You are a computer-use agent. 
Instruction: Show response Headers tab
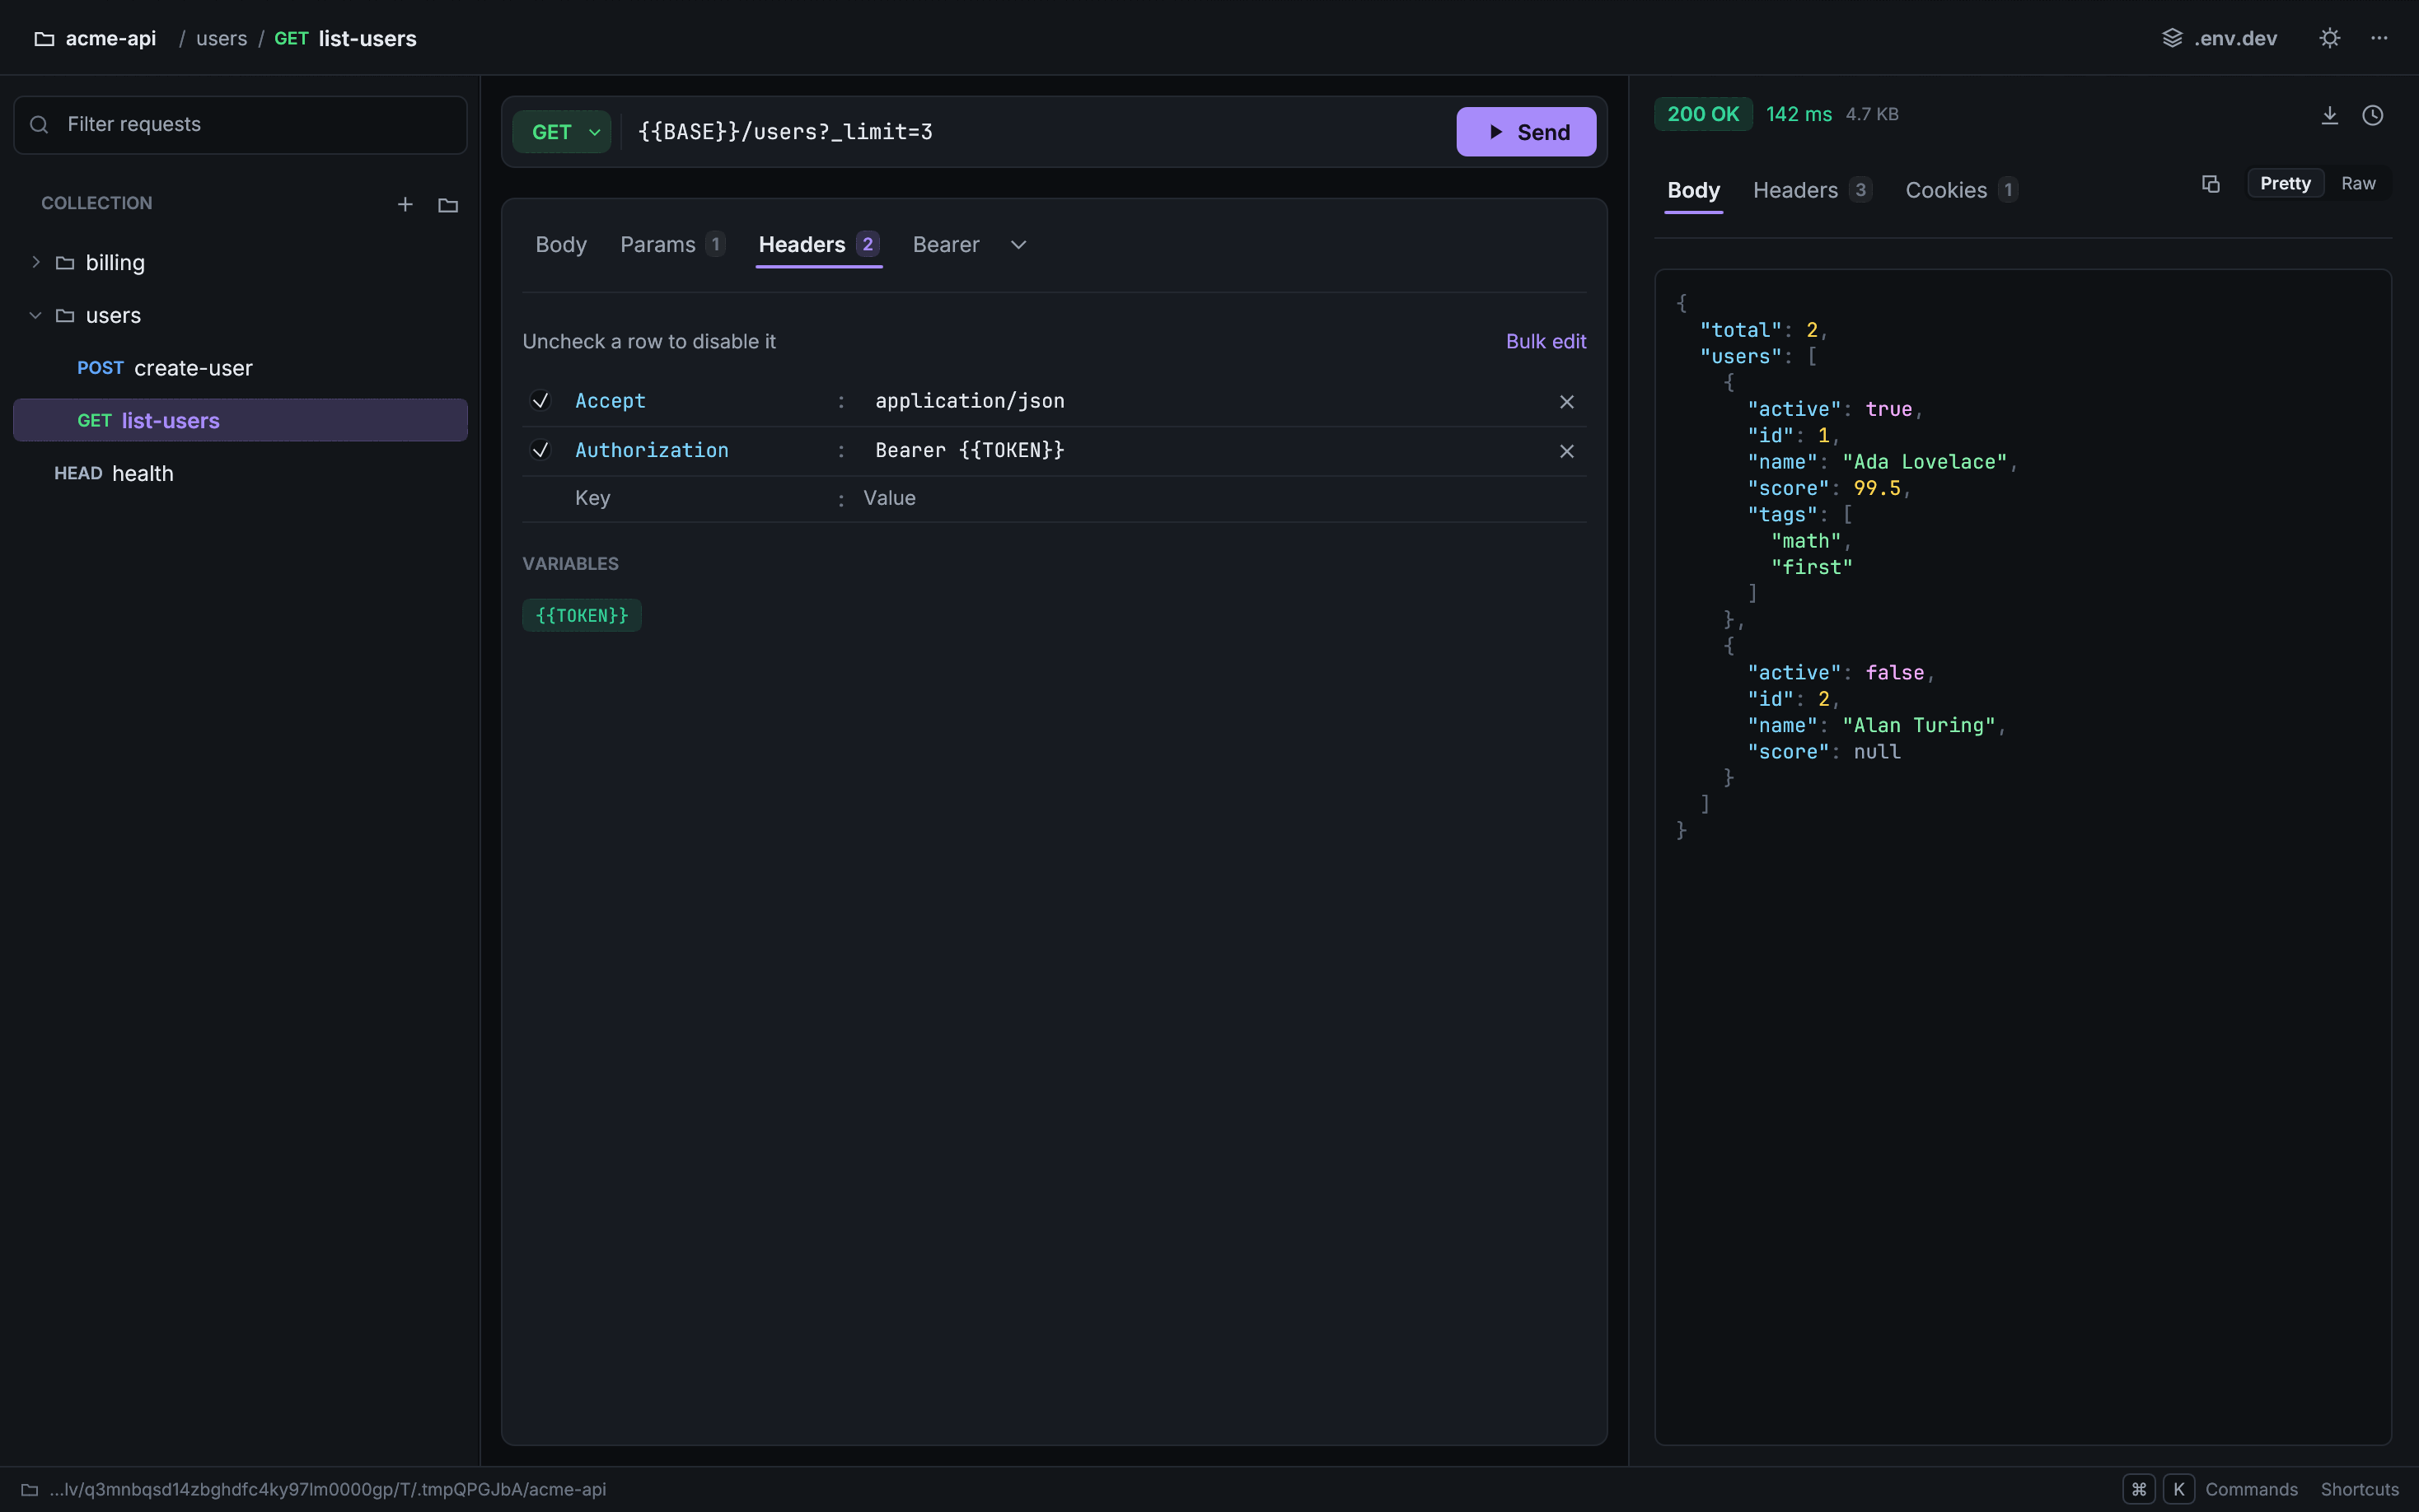pyautogui.click(x=1812, y=190)
